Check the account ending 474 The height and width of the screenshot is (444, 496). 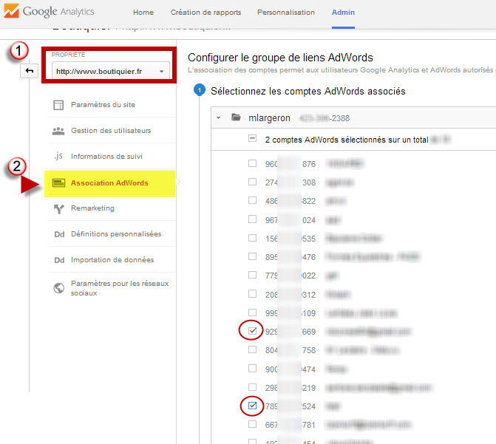(x=252, y=369)
